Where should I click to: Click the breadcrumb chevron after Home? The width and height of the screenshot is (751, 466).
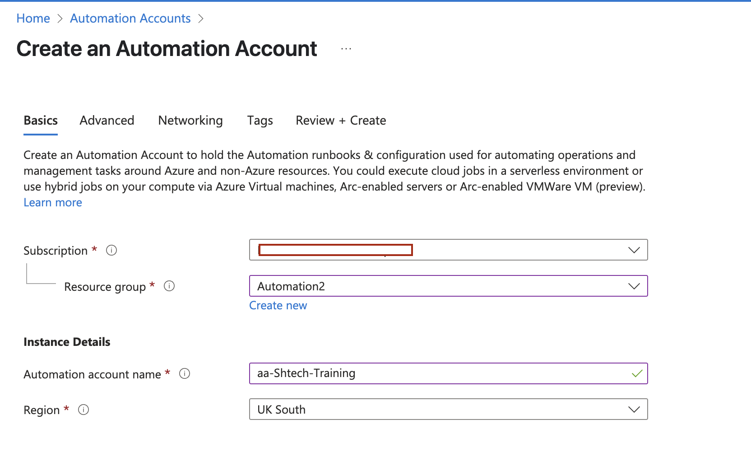(x=59, y=19)
